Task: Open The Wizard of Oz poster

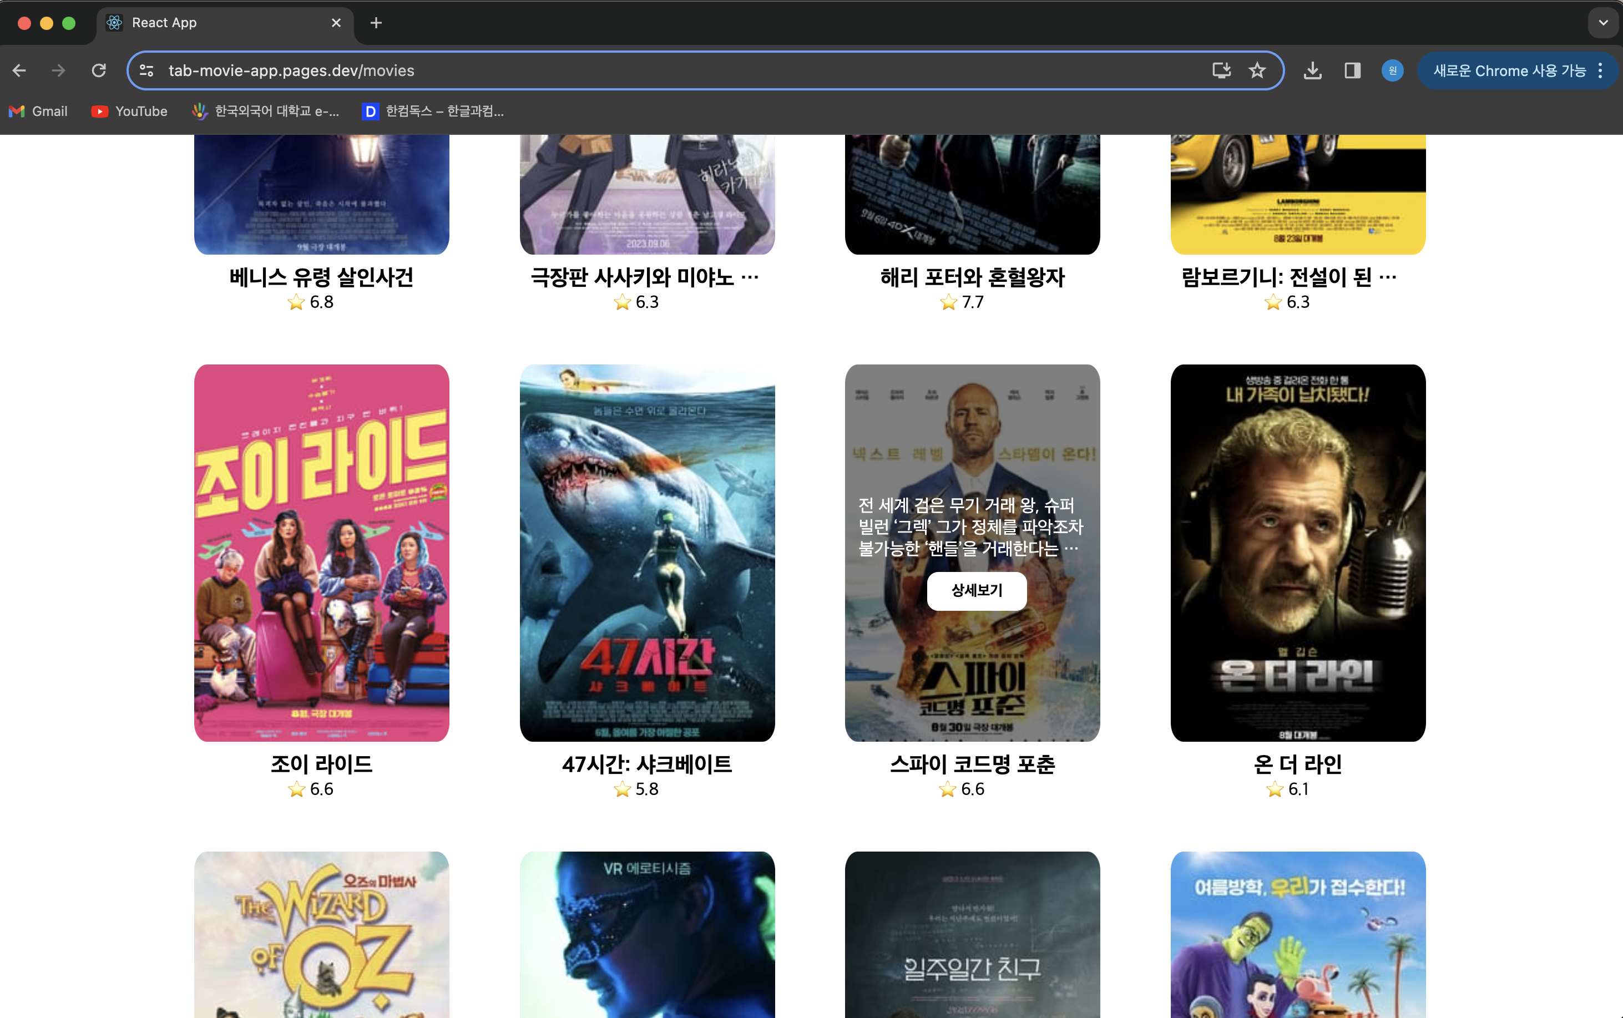Action: pos(321,935)
